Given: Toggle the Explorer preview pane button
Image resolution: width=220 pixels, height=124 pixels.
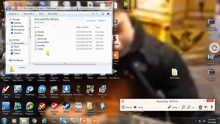Looking at the screenshot, I should click(102, 14).
